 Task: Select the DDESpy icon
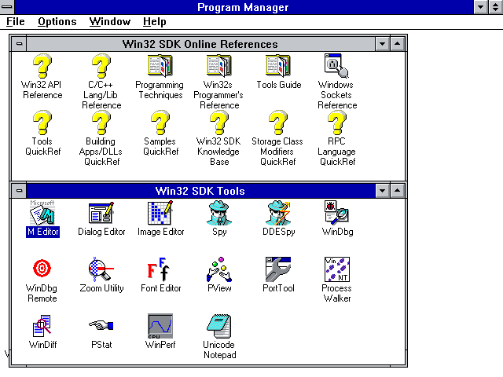278,213
